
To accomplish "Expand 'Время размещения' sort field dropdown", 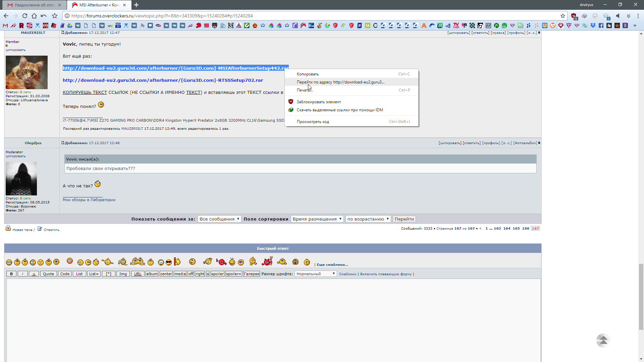I will click(x=317, y=219).
